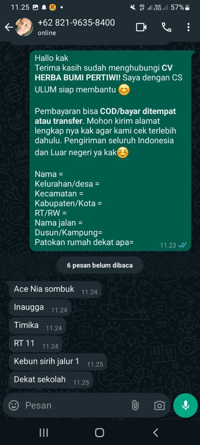Go back using the arrow icon
This screenshot has height=445, width=200.
click(x=8, y=27)
